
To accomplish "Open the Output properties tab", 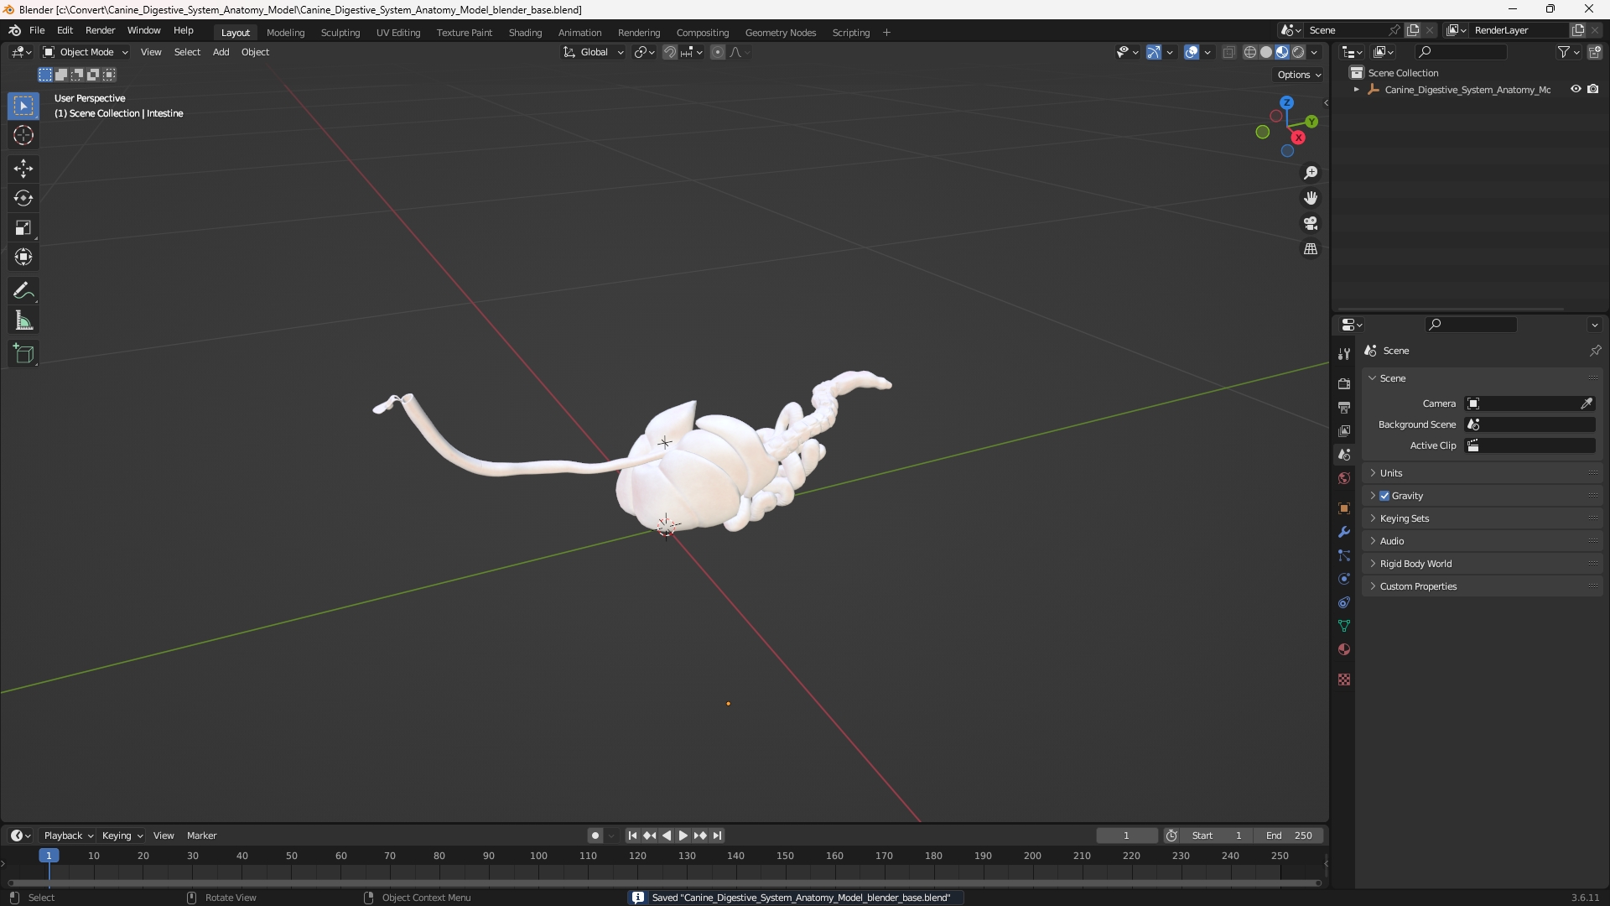I will [1344, 407].
